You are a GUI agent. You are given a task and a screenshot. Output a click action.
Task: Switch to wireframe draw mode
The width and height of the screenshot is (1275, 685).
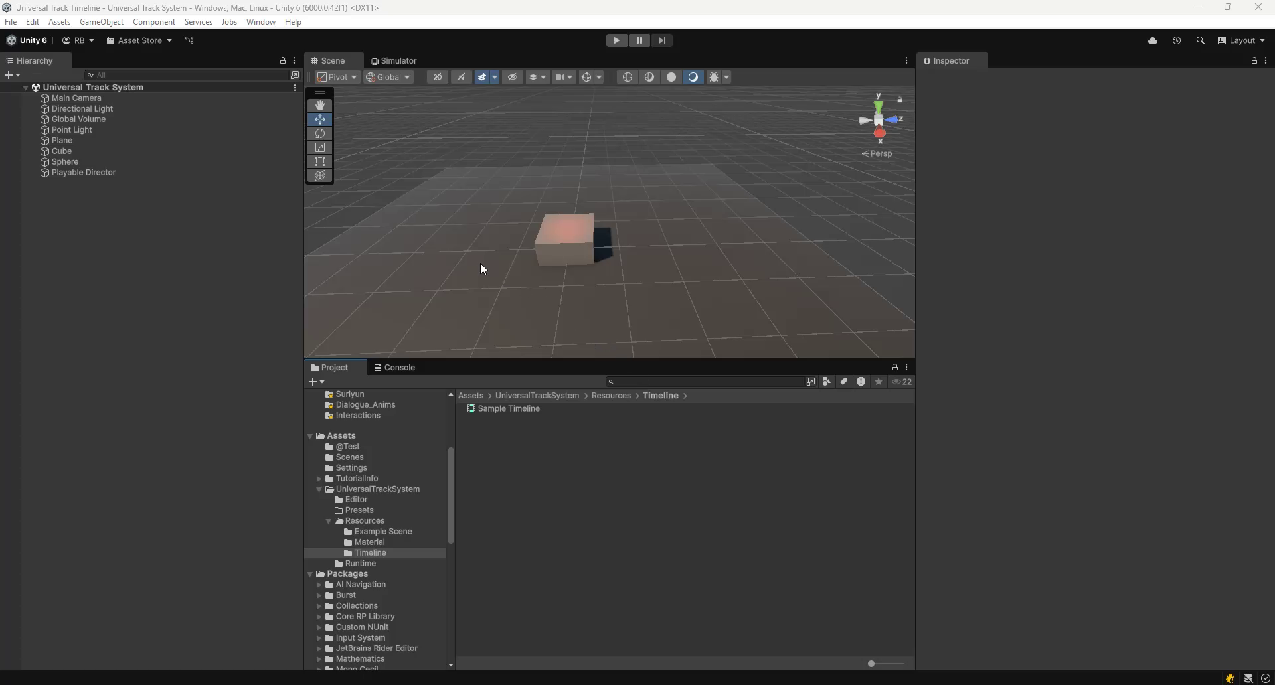[628, 77]
